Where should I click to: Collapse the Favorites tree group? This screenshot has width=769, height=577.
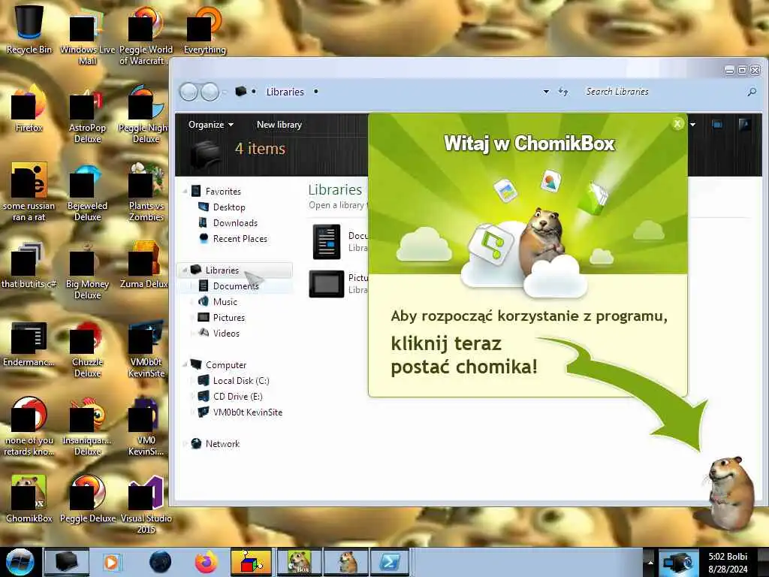(185, 192)
